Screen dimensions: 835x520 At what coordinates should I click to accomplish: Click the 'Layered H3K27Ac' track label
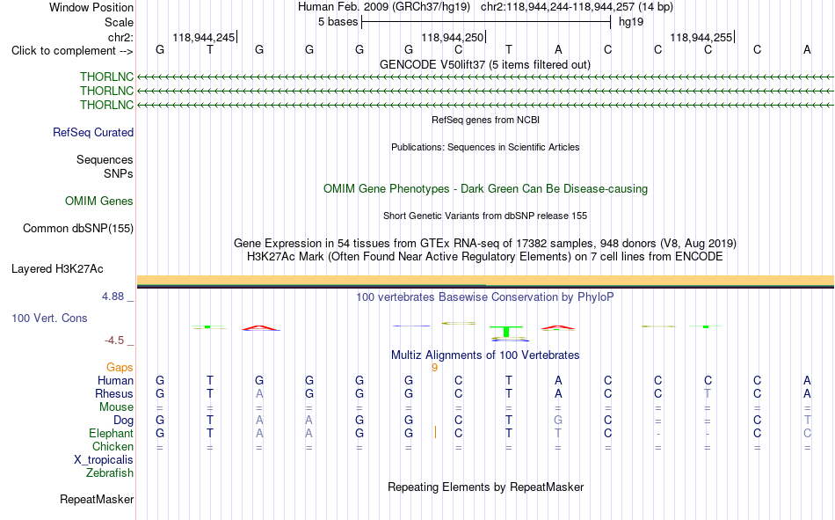point(57,269)
